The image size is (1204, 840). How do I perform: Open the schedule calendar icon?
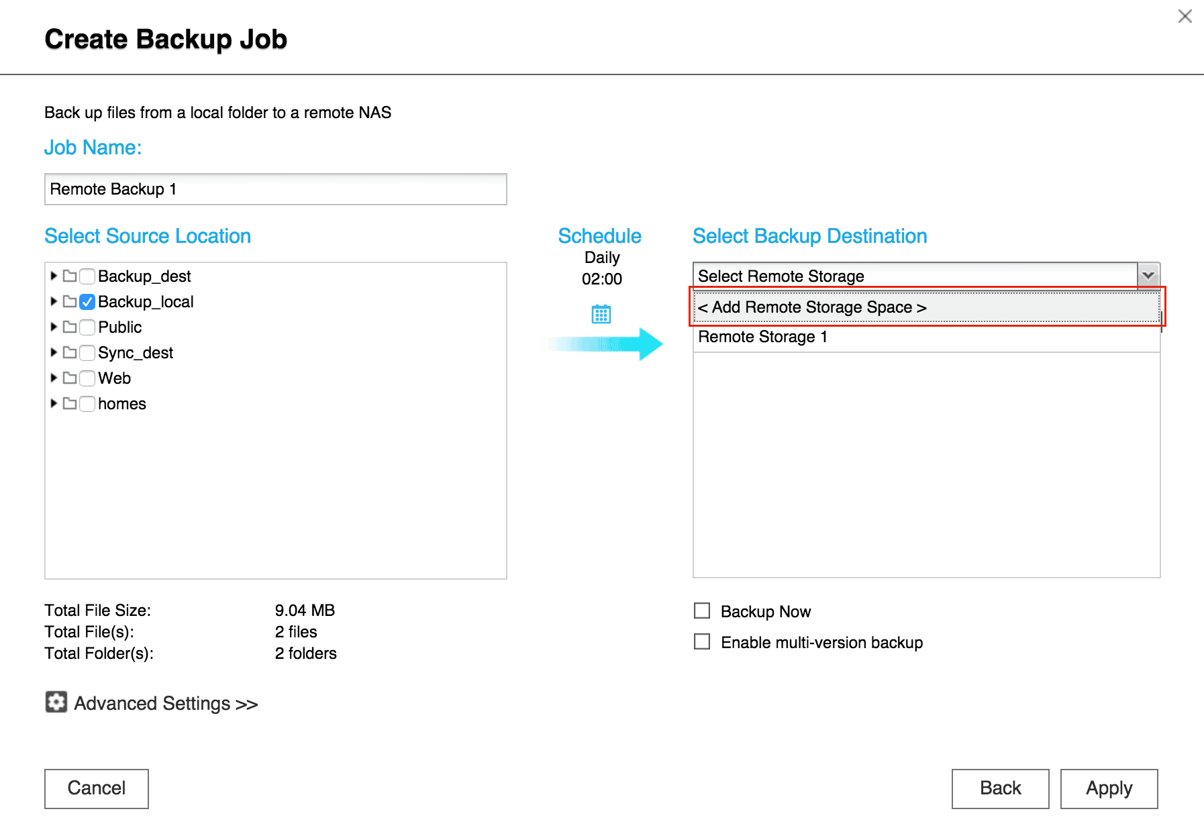click(601, 314)
